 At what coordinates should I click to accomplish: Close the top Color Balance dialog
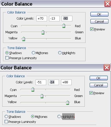[x=107, y=4]
